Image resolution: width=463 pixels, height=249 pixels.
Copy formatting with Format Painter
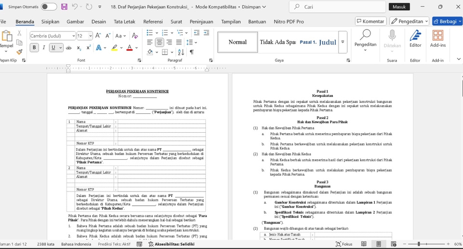point(19,52)
